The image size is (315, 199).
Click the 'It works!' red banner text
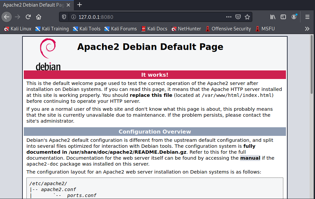(x=155, y=75)
